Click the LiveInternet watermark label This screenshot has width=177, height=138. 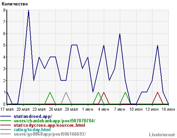pos(162,135)
